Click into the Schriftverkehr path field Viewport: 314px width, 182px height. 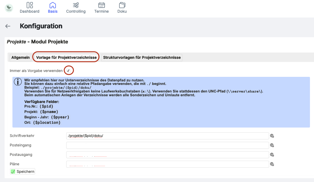(167, 136)
